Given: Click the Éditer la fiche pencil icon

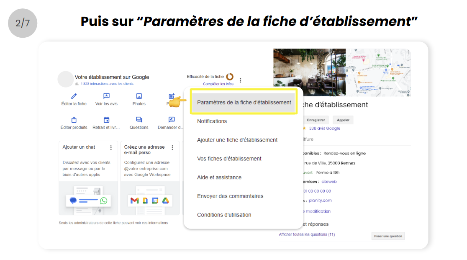Looking at the screenshot, I should point(74,96).
